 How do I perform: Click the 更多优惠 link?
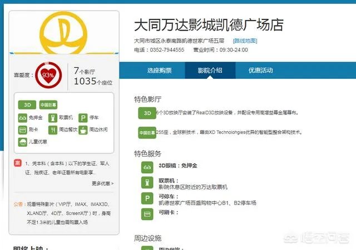pyautogui.click(x=102, y=183)
